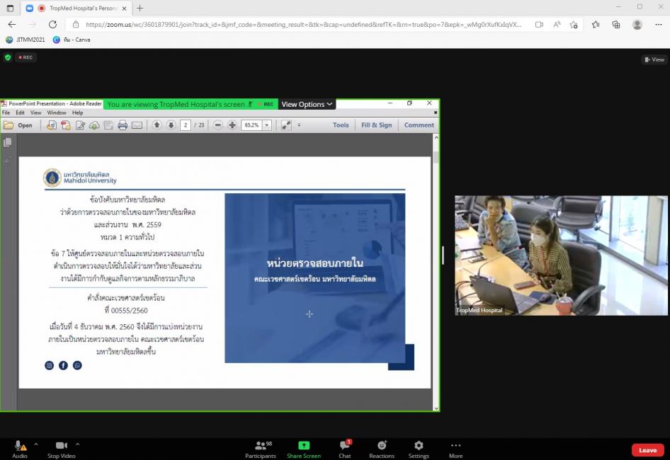This screenshot has height=460, width=670.
Task: Refresh the browser page
Action: pyautogui.click(x=52, y=24)
